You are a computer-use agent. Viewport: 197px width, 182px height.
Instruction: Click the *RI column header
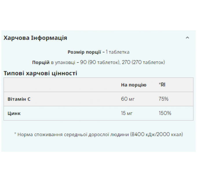pyautogui.click(x=162, y=85)
